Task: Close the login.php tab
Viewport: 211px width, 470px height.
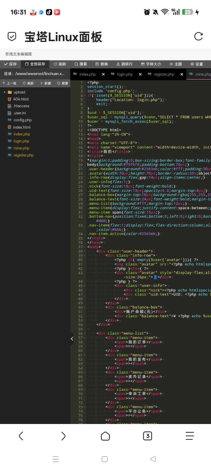Action: (x=140, y=74)
